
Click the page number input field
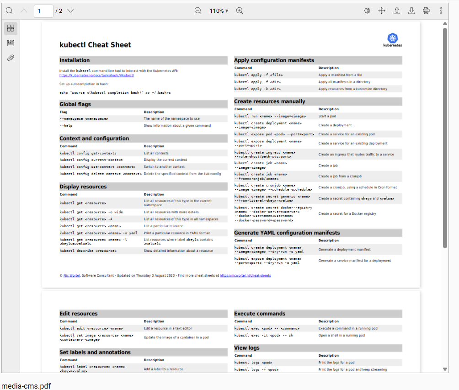(x=43, y=11)
